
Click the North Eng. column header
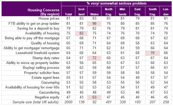[109, 12]
